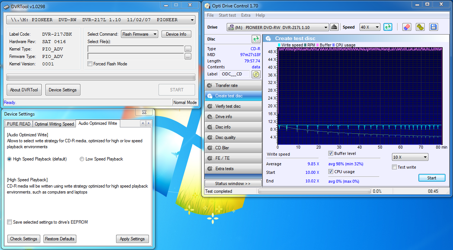Click the Normal Mode status indicator
The height and width of the screenshot is (250, 453).
pos(185,103)
